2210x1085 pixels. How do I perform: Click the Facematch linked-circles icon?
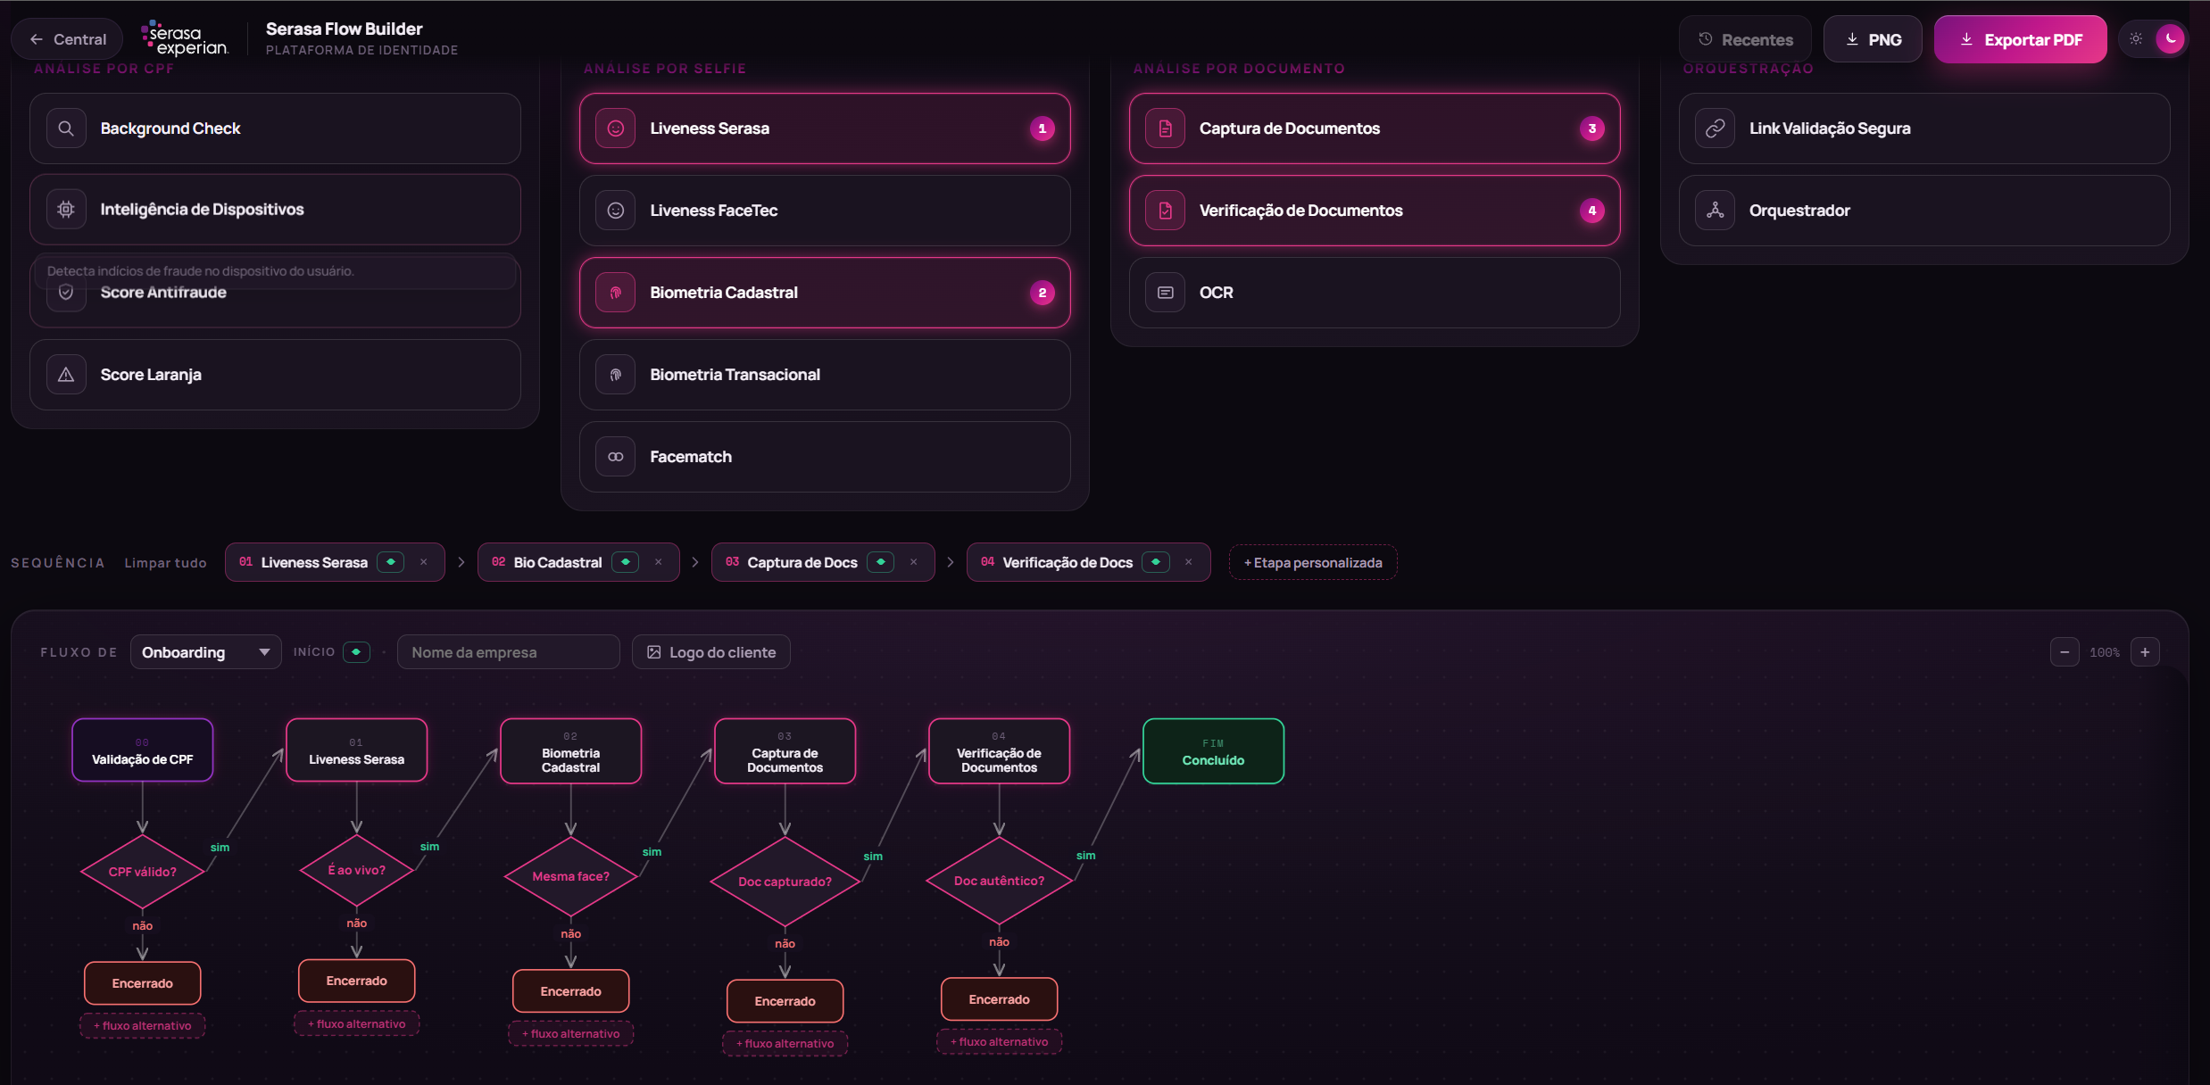coord(616,457)
